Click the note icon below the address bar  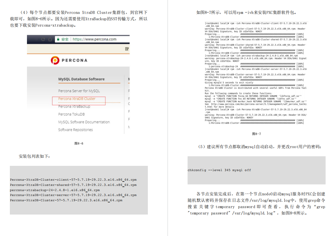click(127, 49)
